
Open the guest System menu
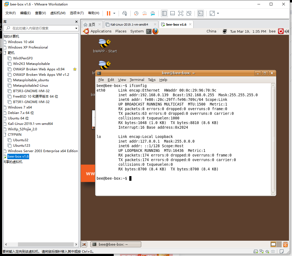point(137,31)
